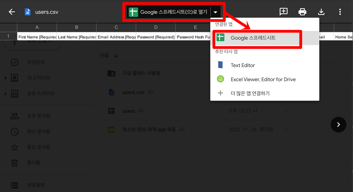This screenshot has width=353, height=192.
Task: Expand the 공유 드라이브 tree arrow
Action: coord(6,94)
